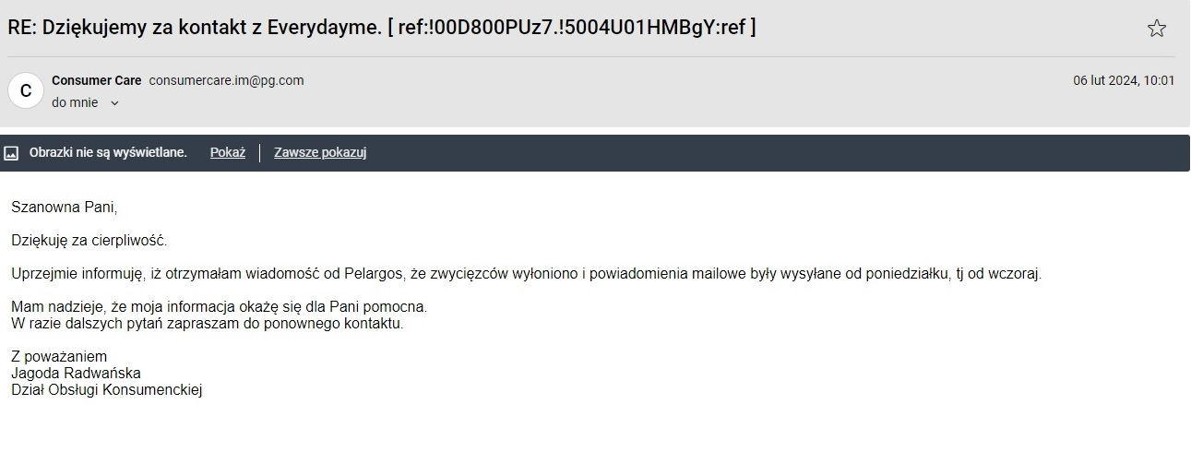Expand recipient details next to 'do mnie'
The height and width of the screenshot is (452, 1191).
(114, 103)
